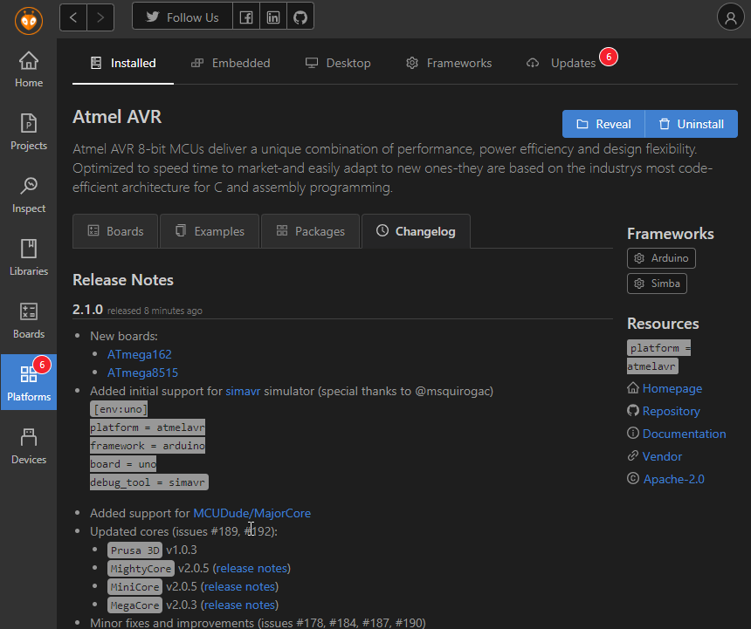Click the red 6 badge on Updates

[x=609, y=57]
